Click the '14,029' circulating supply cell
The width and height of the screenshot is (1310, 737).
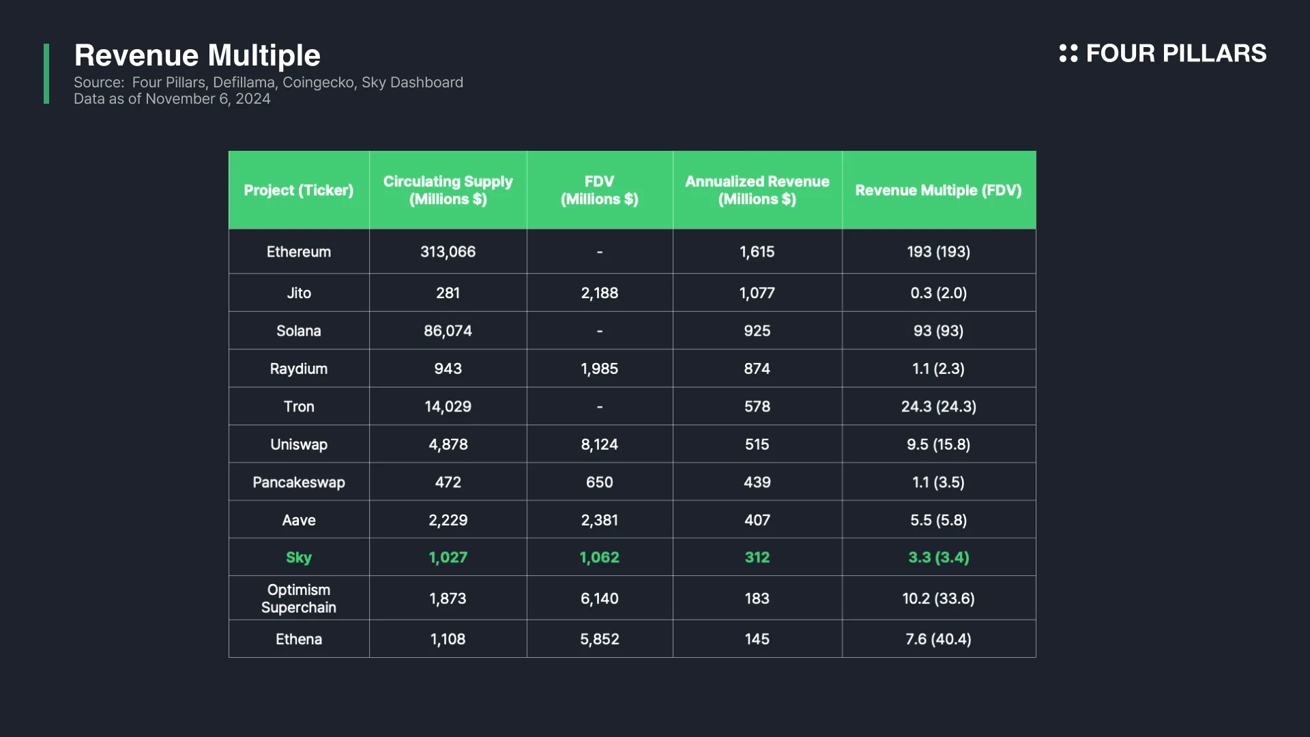pos(448,407)
